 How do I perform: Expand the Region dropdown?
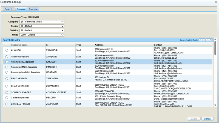pyautogui.click(x=42, y=26)
